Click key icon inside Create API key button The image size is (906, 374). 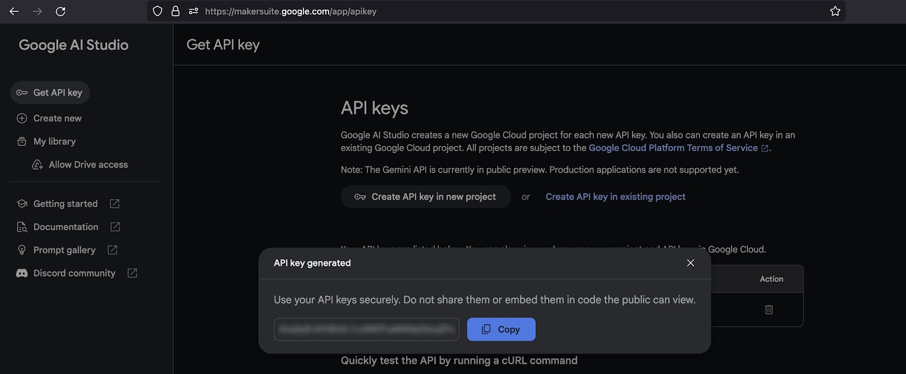tap(360, 197)
